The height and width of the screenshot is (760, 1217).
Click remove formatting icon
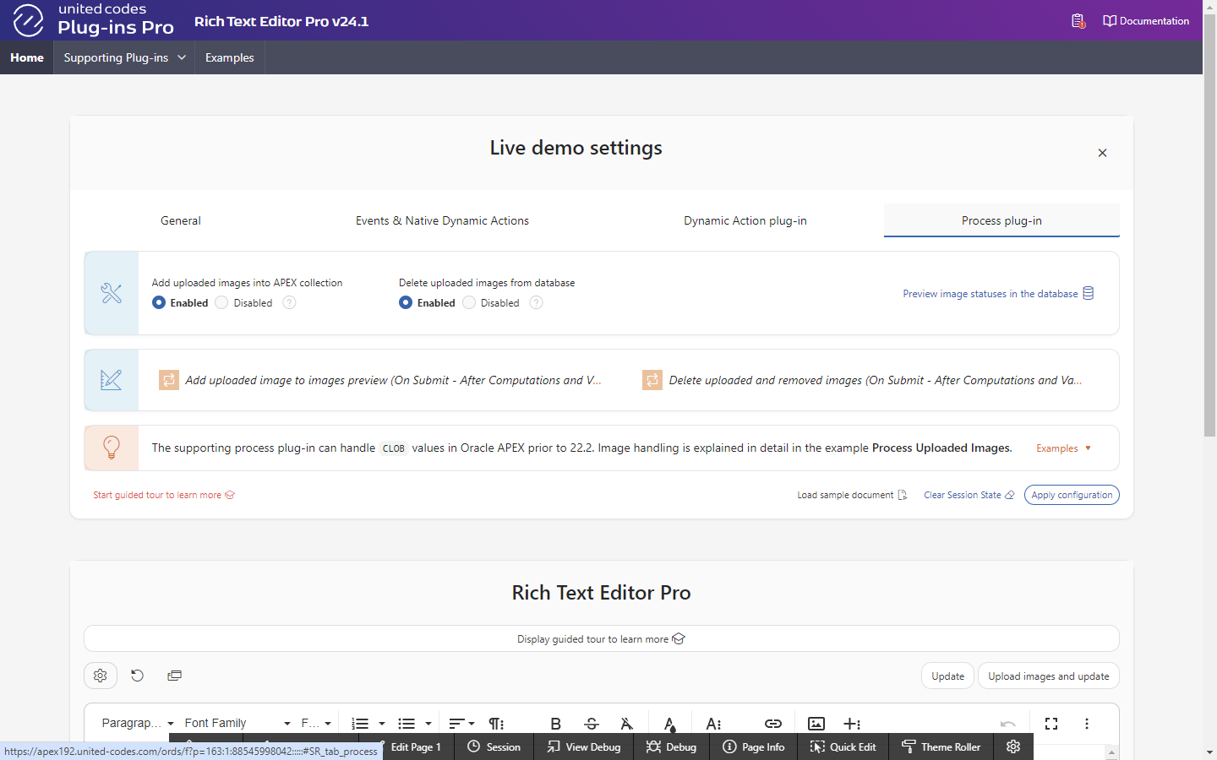(626, 724)
